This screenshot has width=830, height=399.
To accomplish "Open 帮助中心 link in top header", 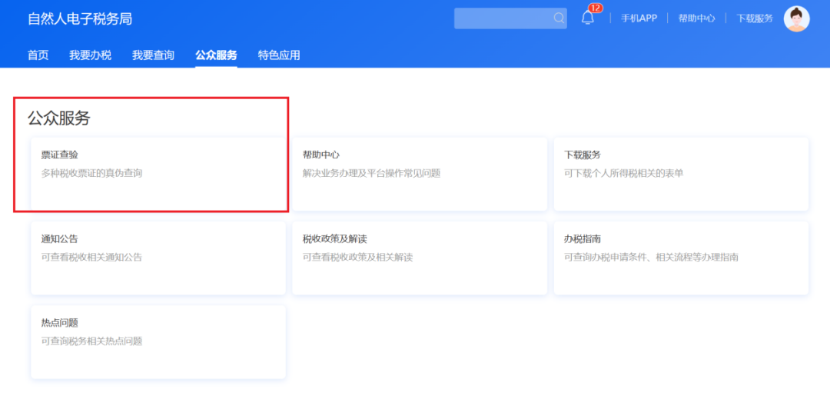I will coord(696,18).
